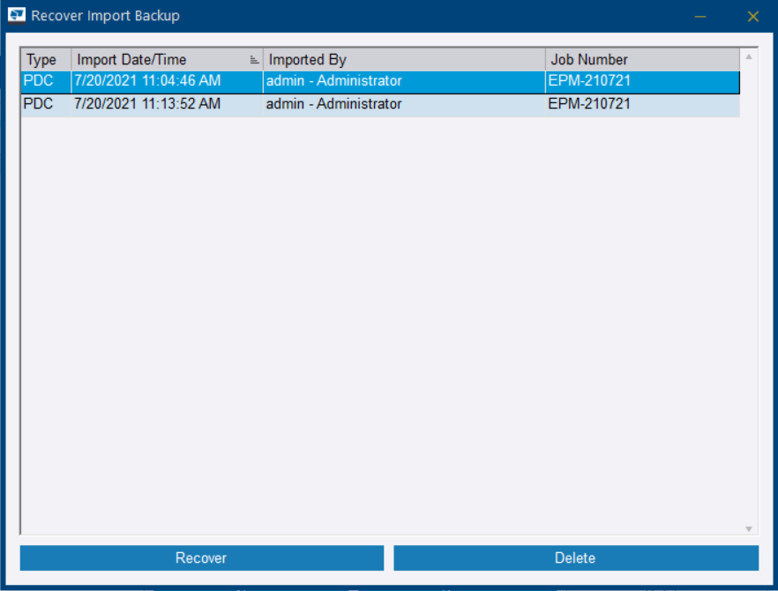The height and width of the screenshot is (591, 778).
Task: Close the Recover Import Backup window
Action: click(752, 17)
